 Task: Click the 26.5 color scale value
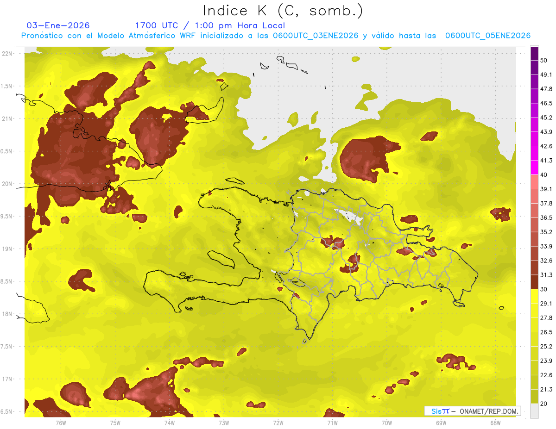tap(546, 332)
